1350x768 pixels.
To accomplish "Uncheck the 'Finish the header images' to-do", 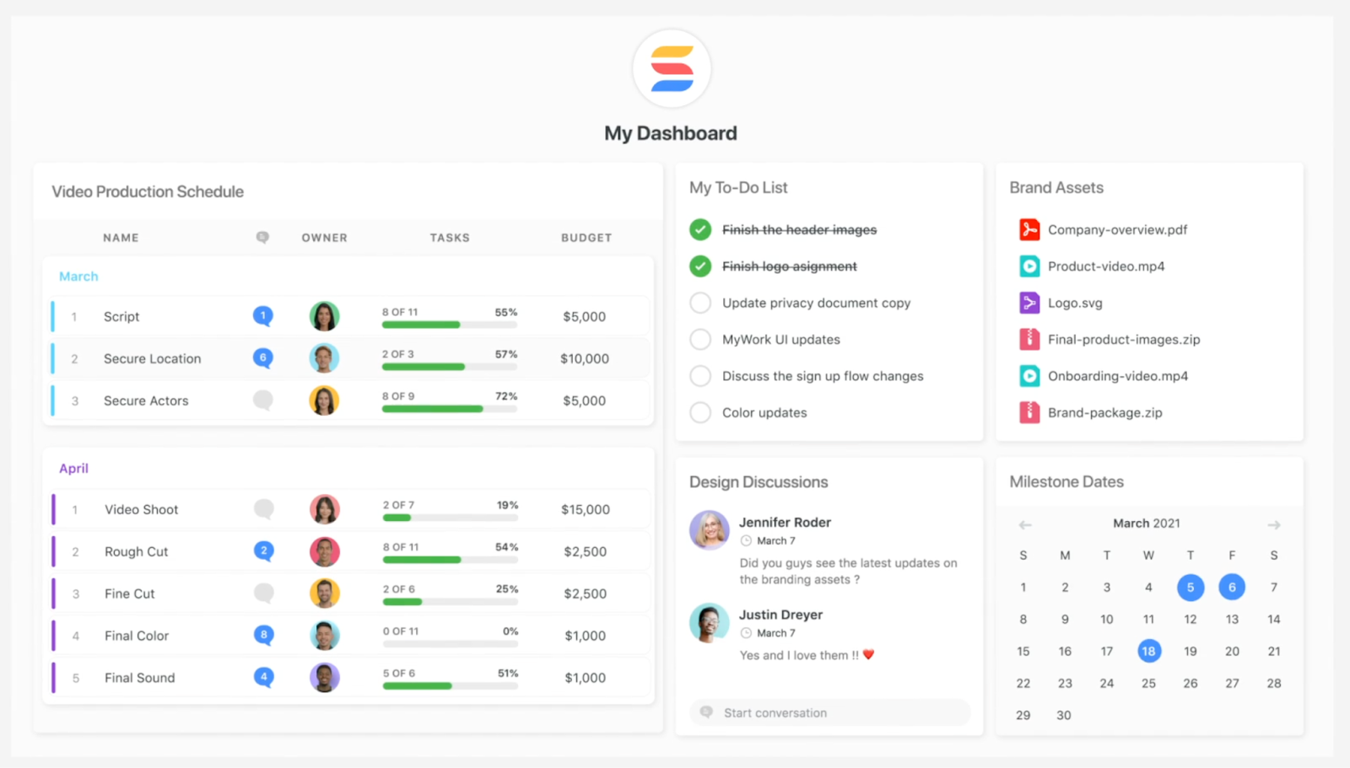I will 700,229.
